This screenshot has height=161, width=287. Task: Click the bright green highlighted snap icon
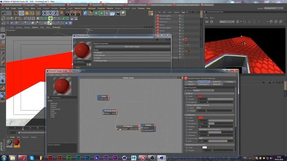[50, 18]
